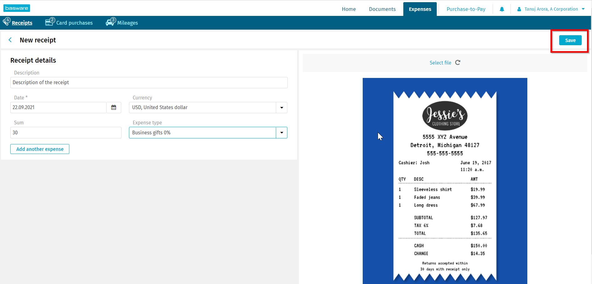The height and width of the screenshot is (284, 592).
Task: Click the Mileages car icon
Action: (110, 22)
